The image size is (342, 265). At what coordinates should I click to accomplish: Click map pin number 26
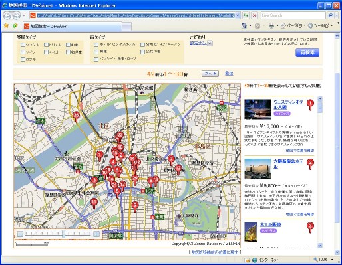pyautogui.click(x=76, y=116)
